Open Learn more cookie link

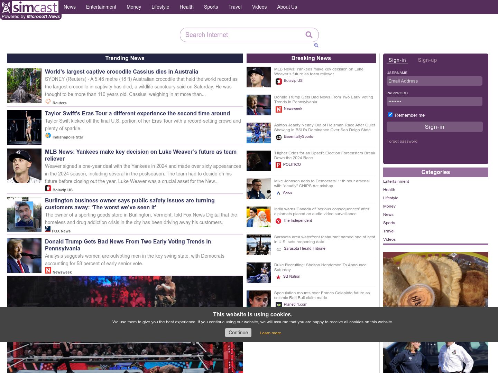click(x=270, y=333)
